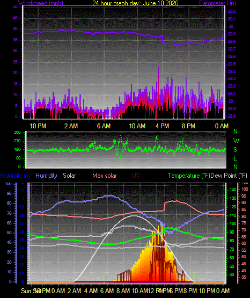Click the "30.1" barometer scale value
The width and height of the screenshot is (250, 298).
(232, 19)
